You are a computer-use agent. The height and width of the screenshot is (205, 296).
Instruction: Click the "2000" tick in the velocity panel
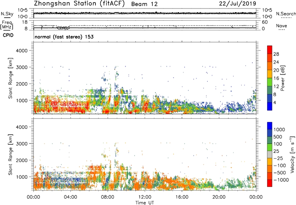tap(22, 160)
